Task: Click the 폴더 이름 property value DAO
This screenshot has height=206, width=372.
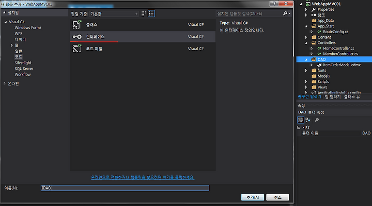Action: coord(366,134)
